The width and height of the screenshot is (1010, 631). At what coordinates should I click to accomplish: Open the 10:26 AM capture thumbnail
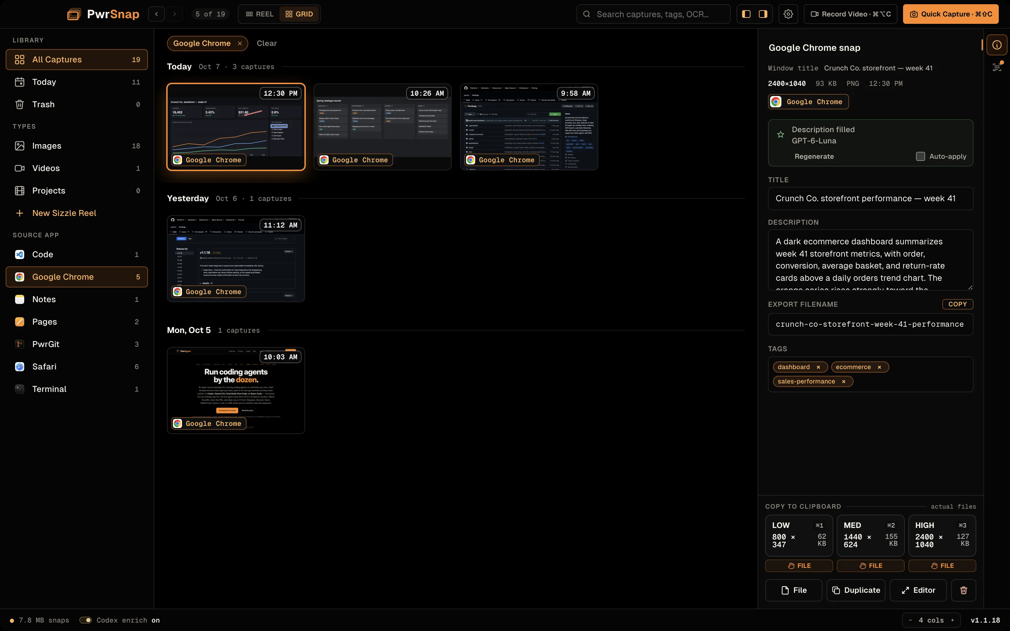(x=382, y=127)
